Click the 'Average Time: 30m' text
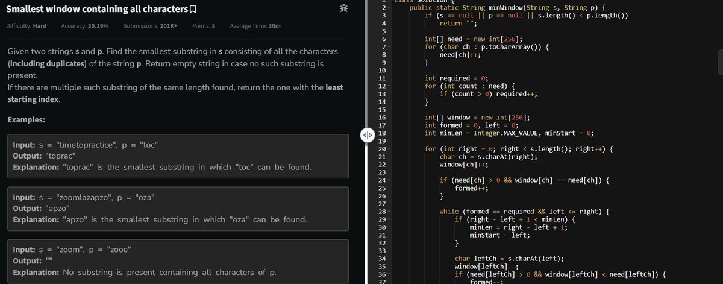The width and height of the screenshot is (723, 284). (254, 27)
